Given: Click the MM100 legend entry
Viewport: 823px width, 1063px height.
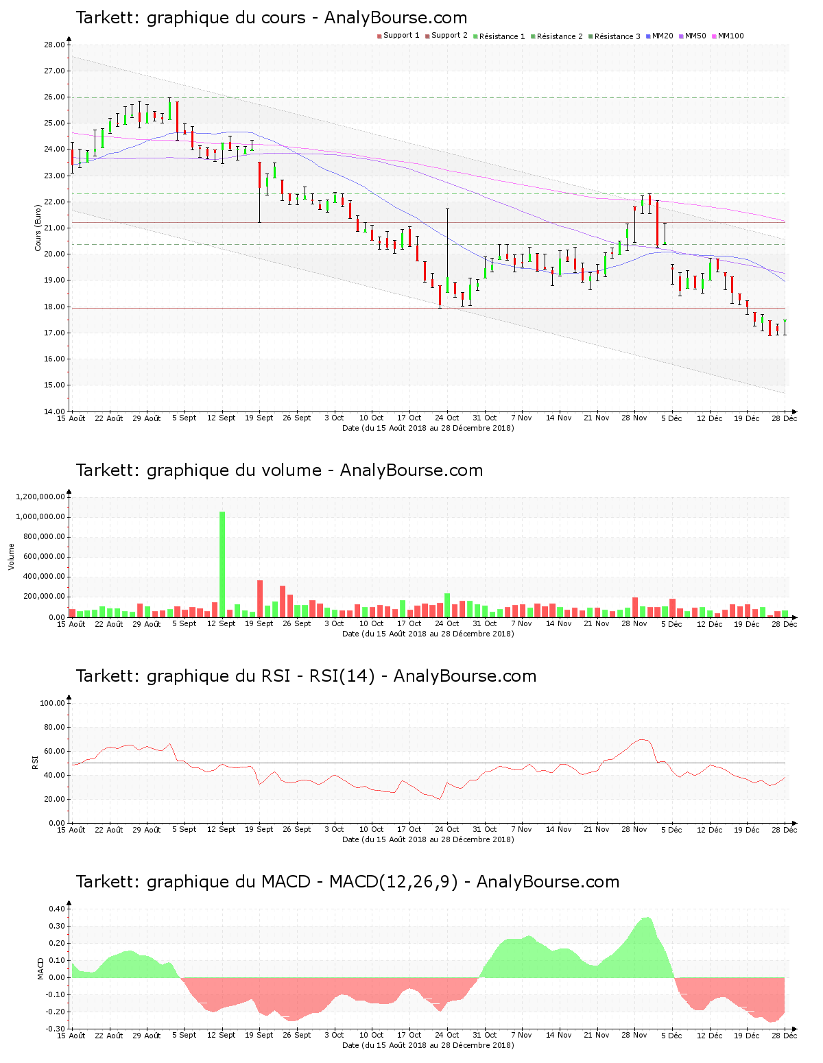Looking at the screenshot, I should [x=728, y=36].
